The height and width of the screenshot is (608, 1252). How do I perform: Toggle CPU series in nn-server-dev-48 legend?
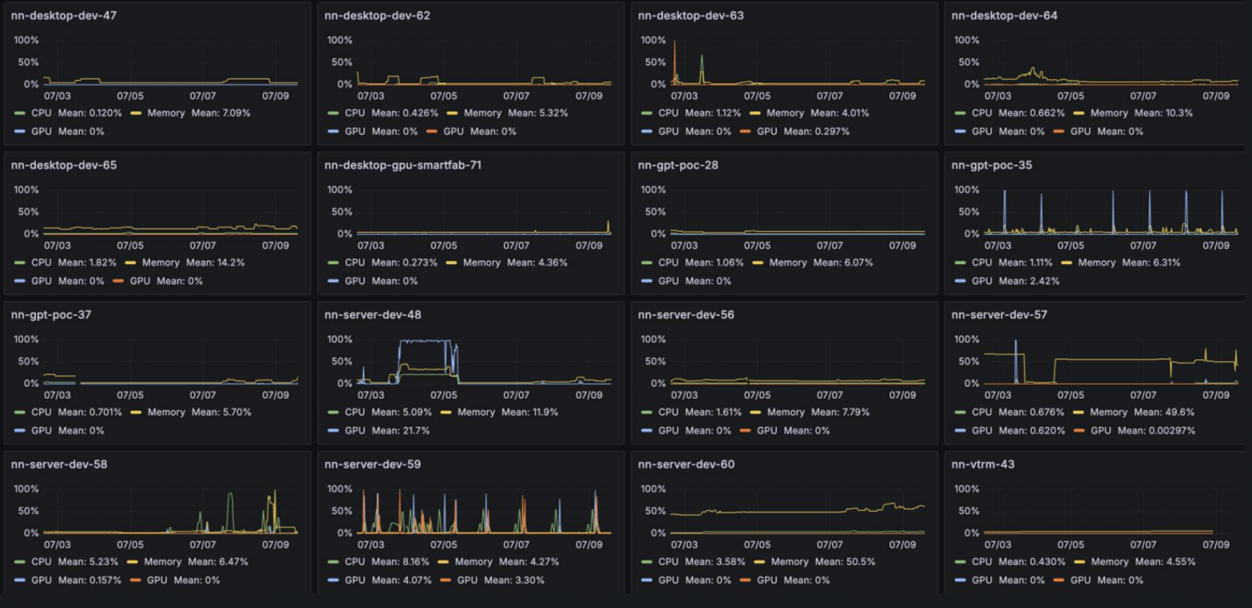354,412
